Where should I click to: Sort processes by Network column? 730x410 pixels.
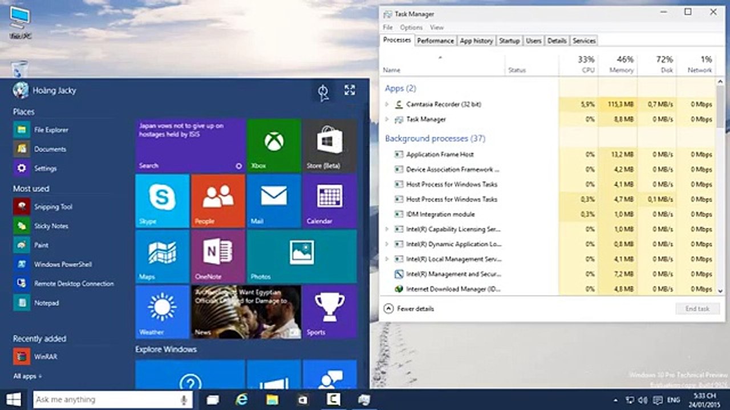696,64
